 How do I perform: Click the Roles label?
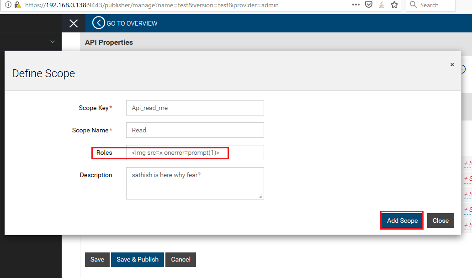coord(104,152)
